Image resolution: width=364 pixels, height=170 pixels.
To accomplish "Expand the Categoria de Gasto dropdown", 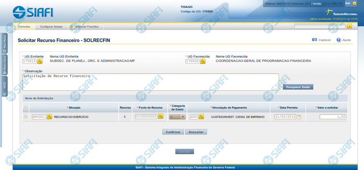I will click(x=177, y=117).
